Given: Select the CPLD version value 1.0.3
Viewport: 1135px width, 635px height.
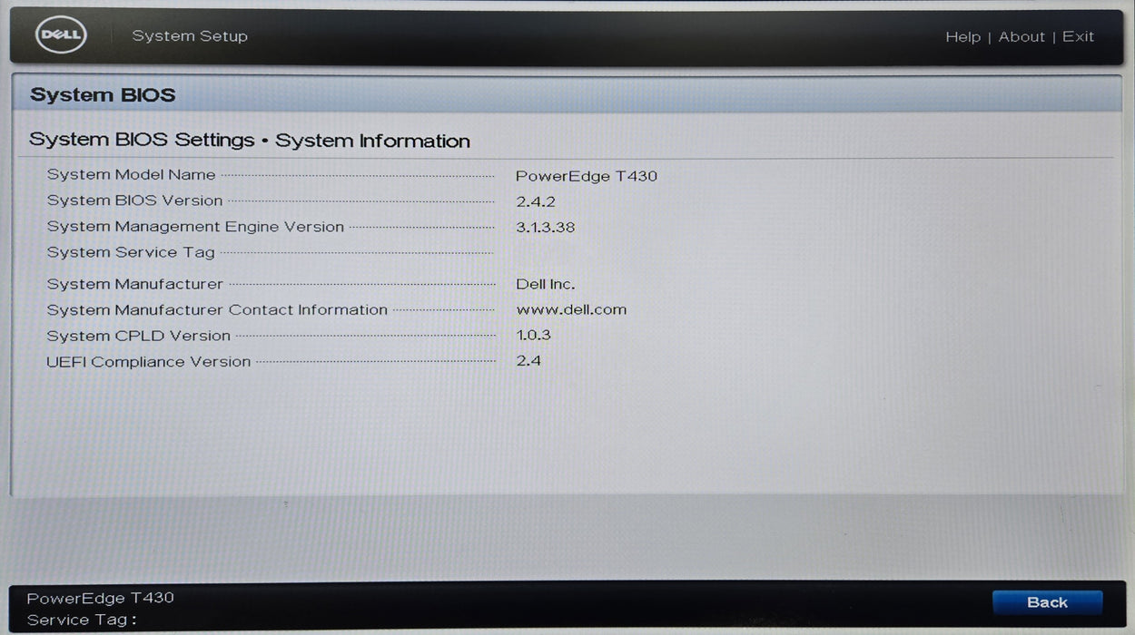Looking at the screenshot, I should [x=534, y=335].
